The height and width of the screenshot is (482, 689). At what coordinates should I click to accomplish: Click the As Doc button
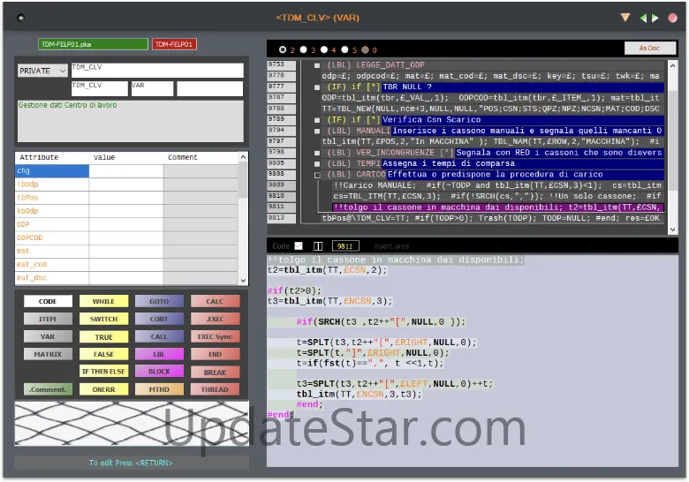[x=649, y=48]
